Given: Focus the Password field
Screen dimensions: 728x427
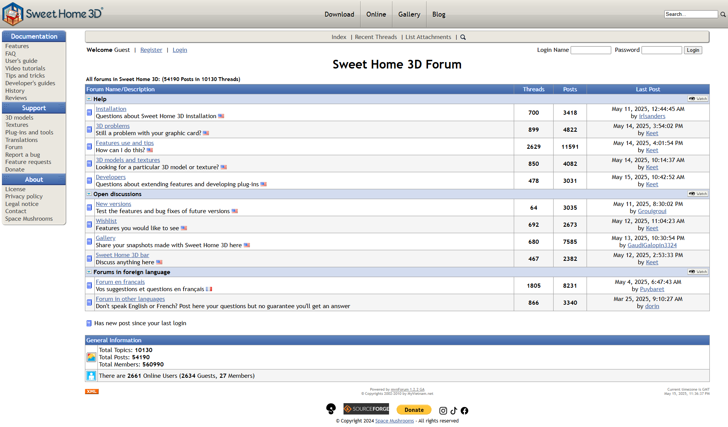Looking at the screenshot, I should (x=662, y=50).
